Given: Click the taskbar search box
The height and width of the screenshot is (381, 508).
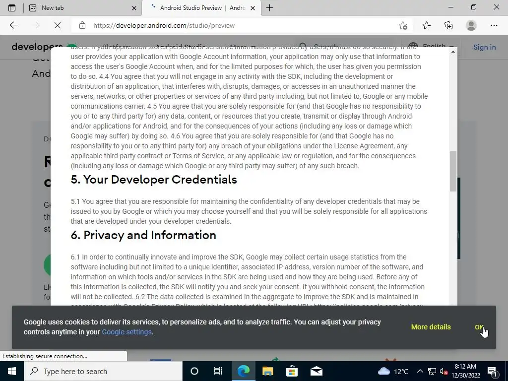Looking at the screenshot, I should tap(103, 371).
